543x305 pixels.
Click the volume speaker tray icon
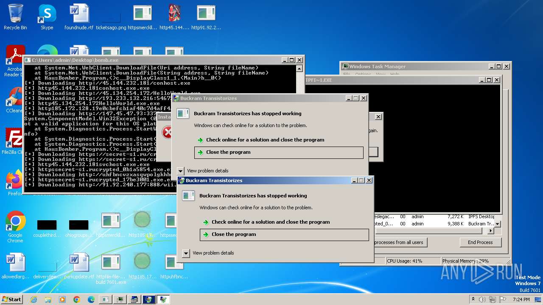[x=482, y=299]
